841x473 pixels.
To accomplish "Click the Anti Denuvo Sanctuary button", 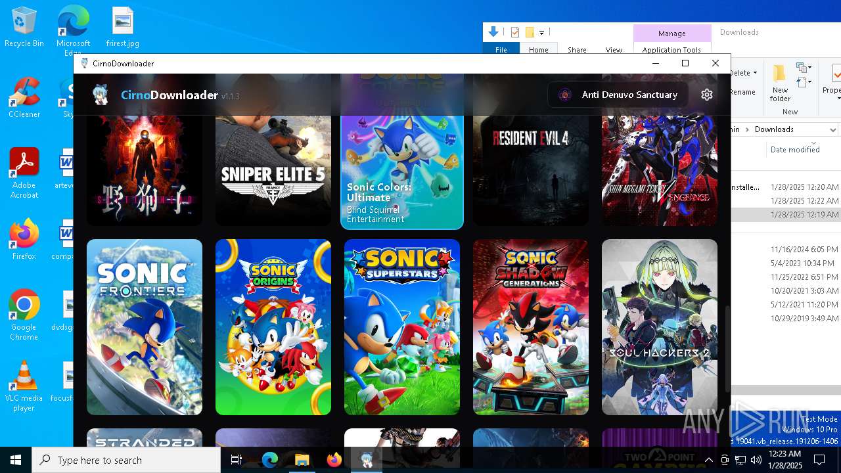I will [x=618, y=95].
